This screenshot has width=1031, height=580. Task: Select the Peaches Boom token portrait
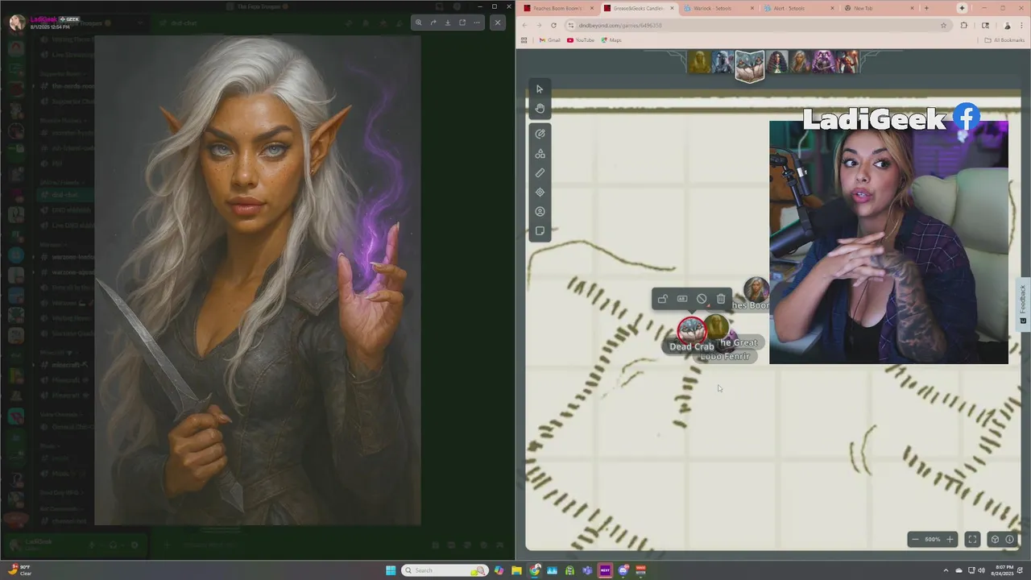tap(756, 289)
